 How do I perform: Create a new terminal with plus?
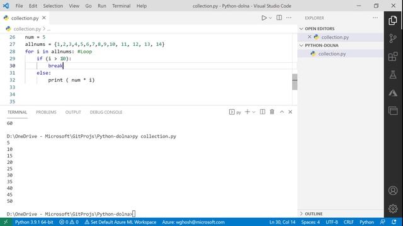(x=247, y=112)
